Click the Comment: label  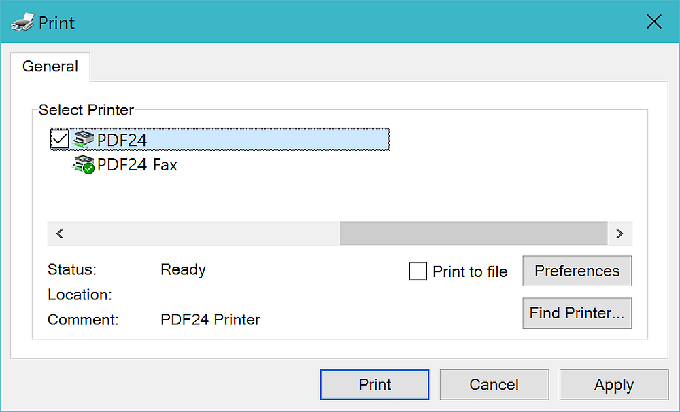click(x=83, y=320)
